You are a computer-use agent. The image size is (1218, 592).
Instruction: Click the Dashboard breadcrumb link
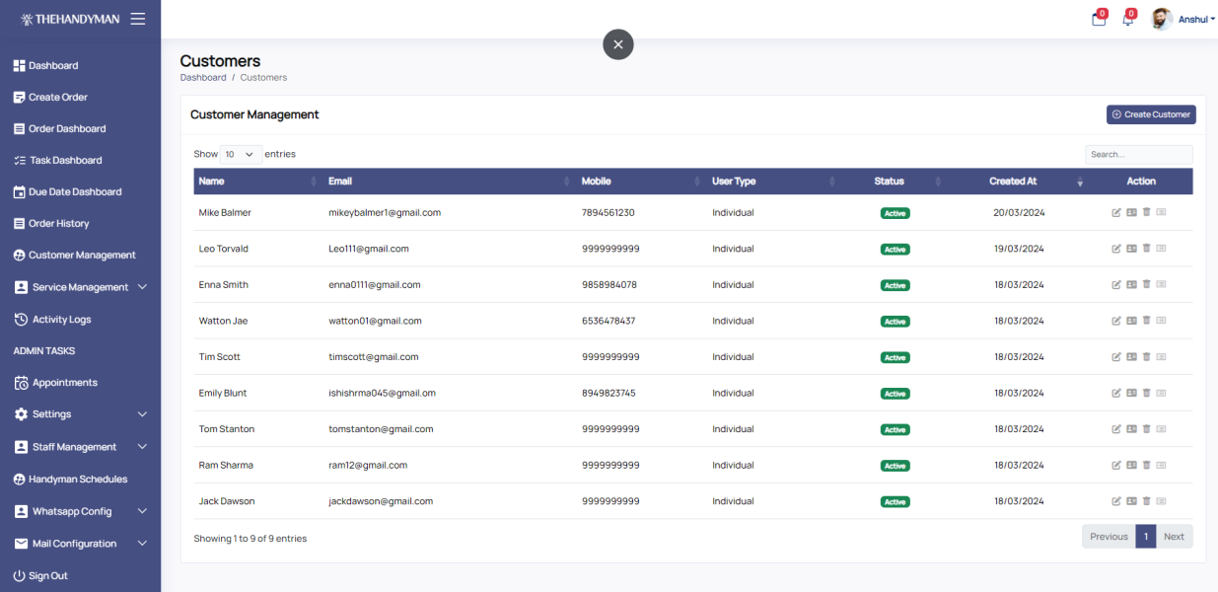(203, 77)
